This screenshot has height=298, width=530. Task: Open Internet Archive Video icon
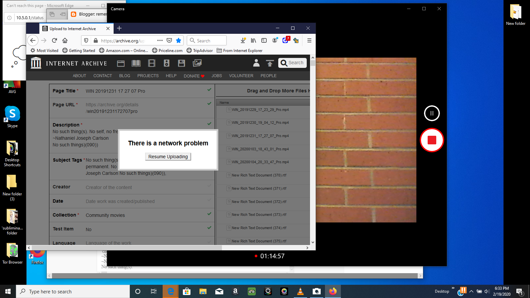[x=152, y=63]
